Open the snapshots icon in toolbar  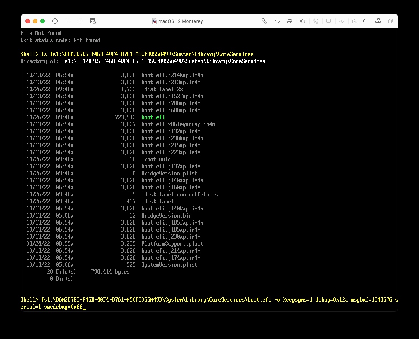(x=93, y=21)
